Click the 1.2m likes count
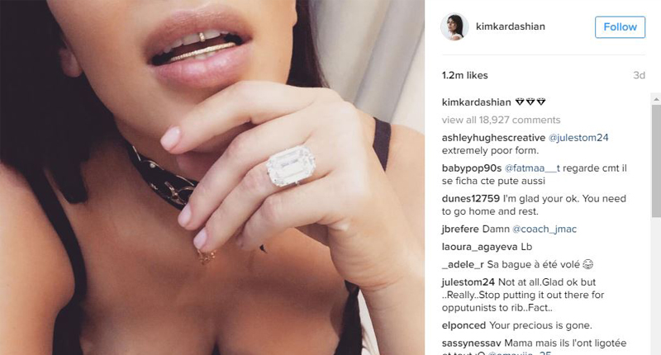The height and width of the screenshot is (355, 661). (464, 75)
